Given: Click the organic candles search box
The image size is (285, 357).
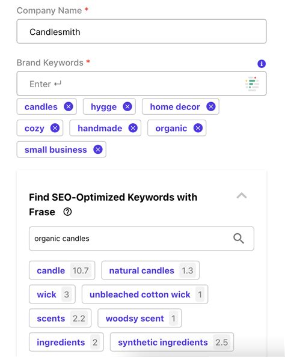Looking at the screenshot, I should (141, 239).
